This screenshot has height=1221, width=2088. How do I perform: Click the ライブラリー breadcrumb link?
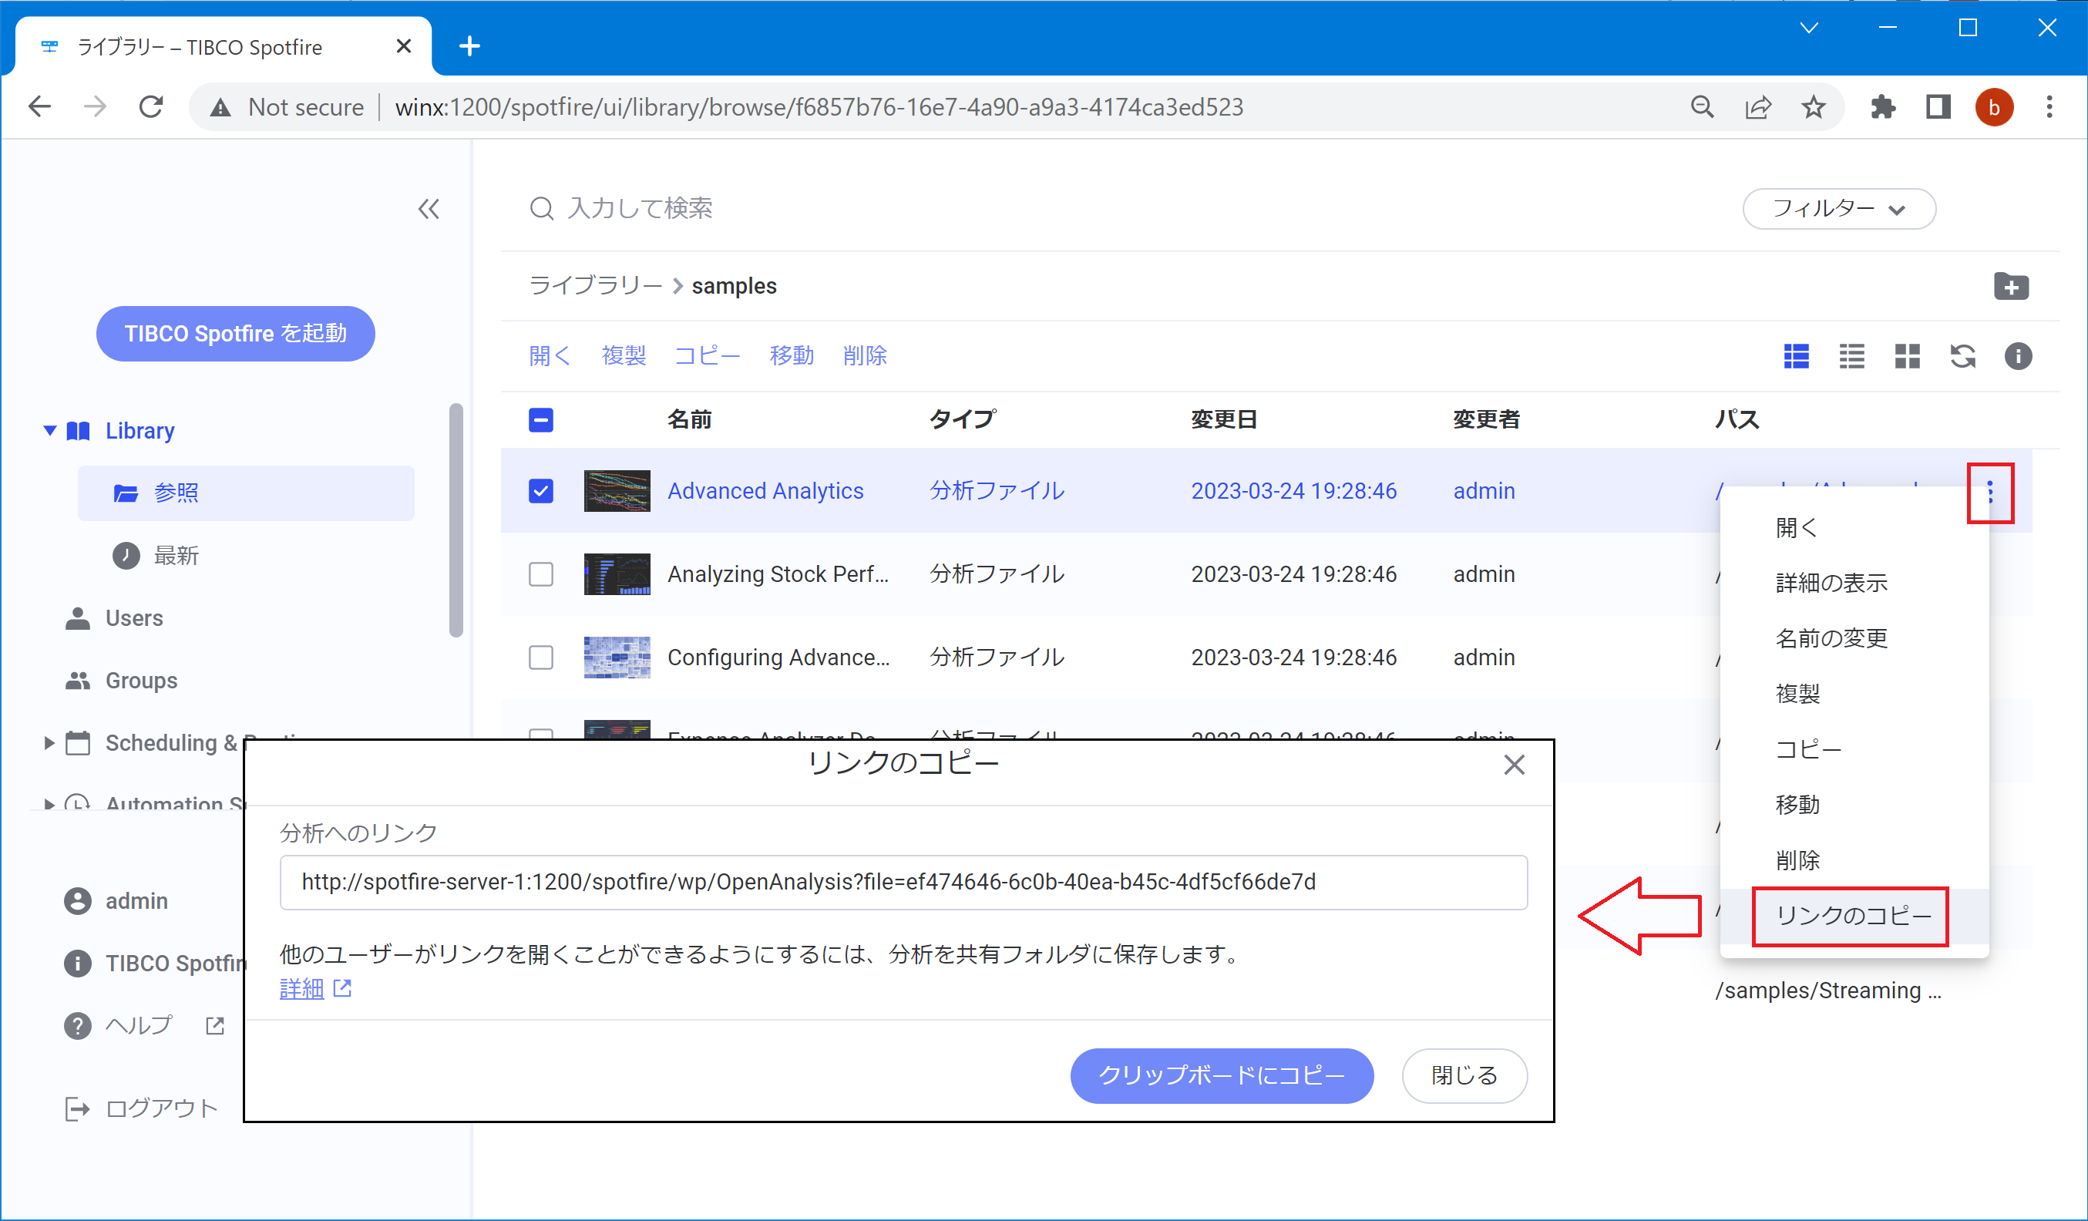(595, 286)
